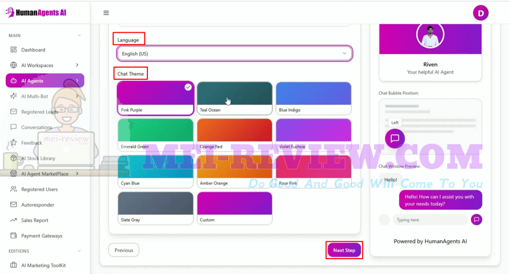Click the send message icon in preview
Screen dimensions: 509x274
click(477, 220)
